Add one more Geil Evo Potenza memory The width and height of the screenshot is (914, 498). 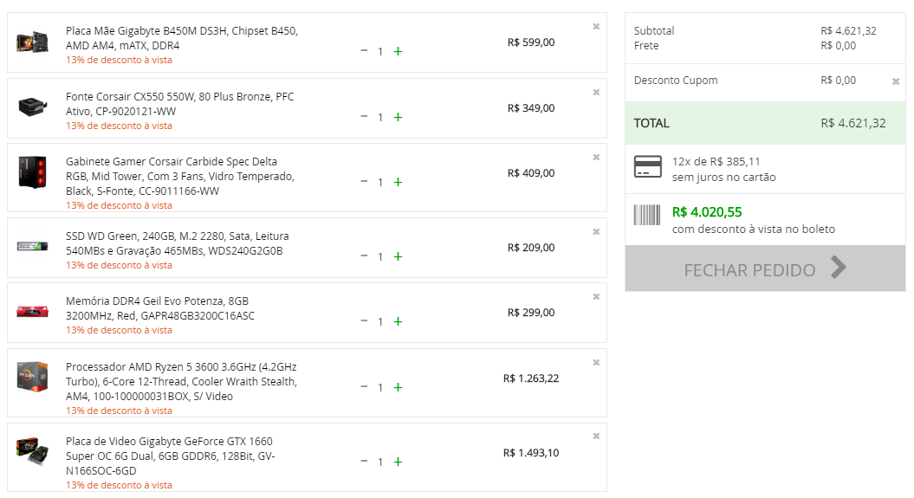pyautogui.click(x=398, y=321)
